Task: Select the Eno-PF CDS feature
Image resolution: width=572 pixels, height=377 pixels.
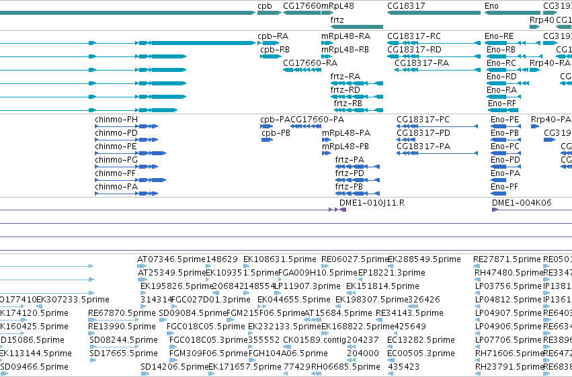Action: point(498,194)
